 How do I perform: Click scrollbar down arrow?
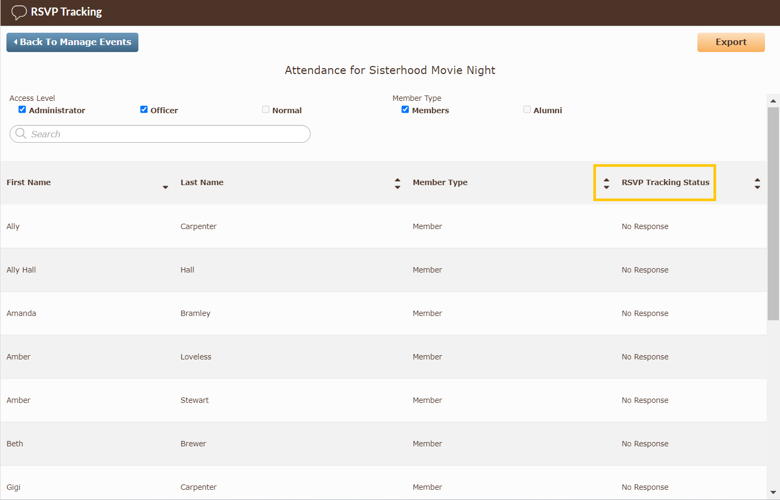click(773, 492)
